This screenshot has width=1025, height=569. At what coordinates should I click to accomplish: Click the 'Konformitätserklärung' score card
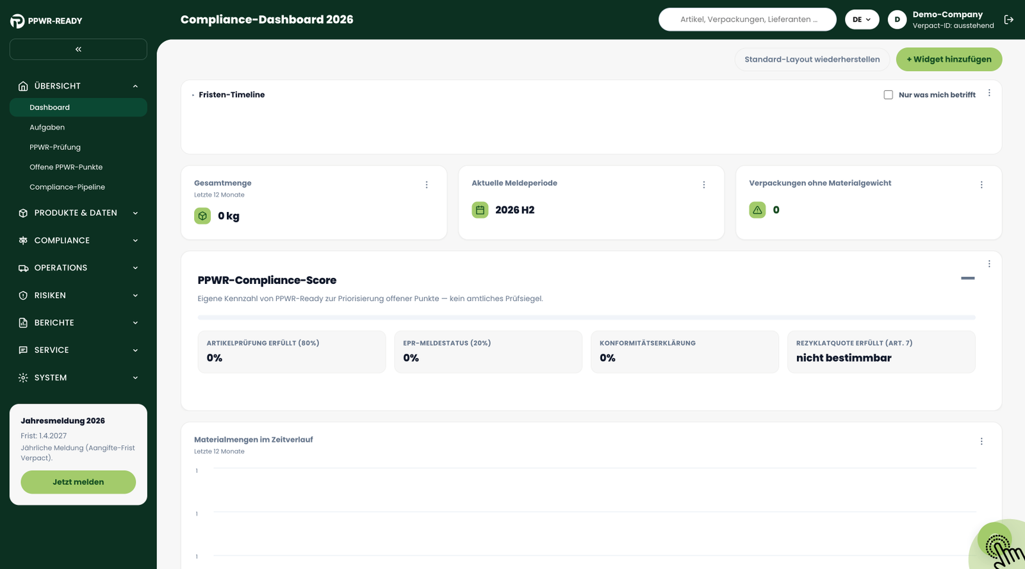click(x=685, y=352)
